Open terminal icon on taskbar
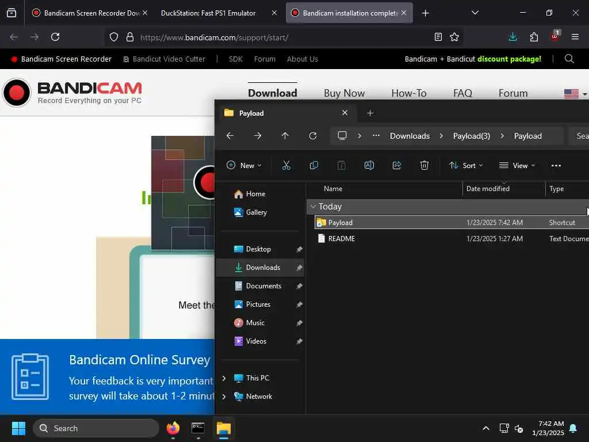This screenshot has width=589, height=442. click(198, 428)
